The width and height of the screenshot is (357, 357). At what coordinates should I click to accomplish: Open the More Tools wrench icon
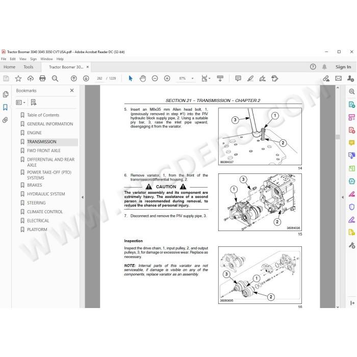coord(352,245)
